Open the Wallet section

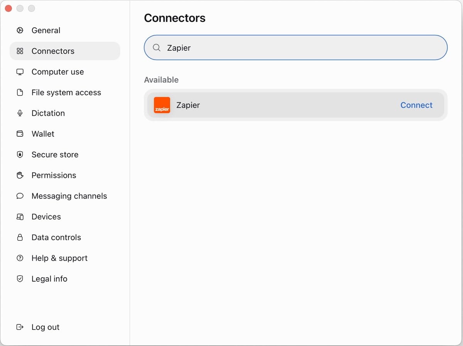click(x=65, y=134)
